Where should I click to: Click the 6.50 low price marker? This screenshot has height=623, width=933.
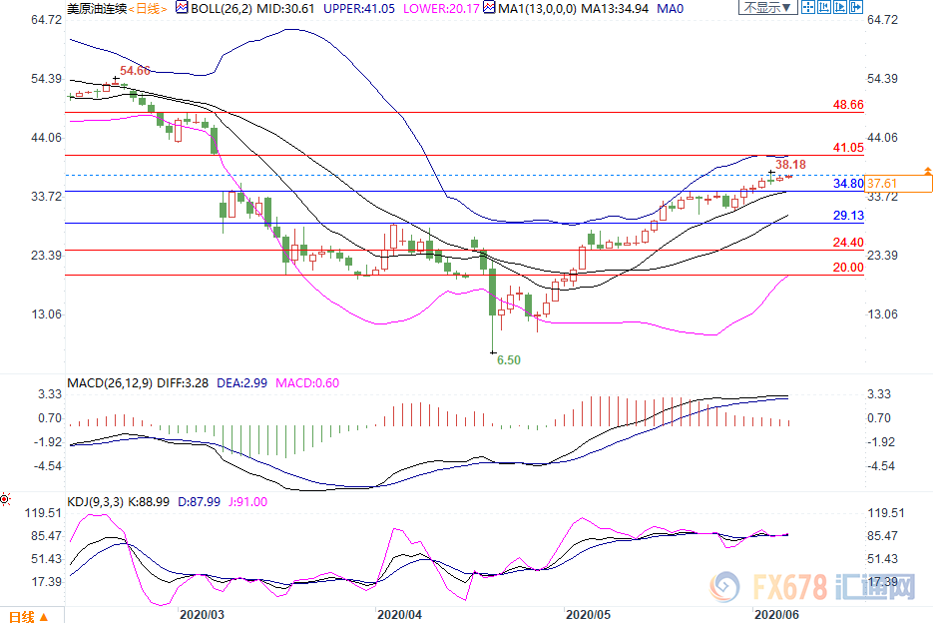pos(508,359)
